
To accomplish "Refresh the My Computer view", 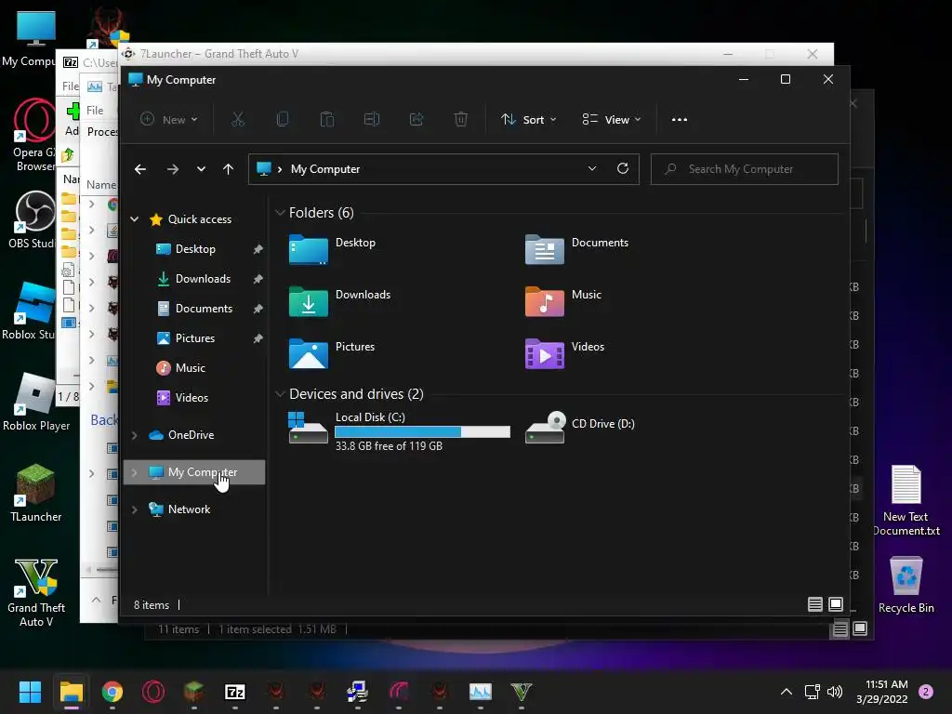I will (x=623, y=169).
